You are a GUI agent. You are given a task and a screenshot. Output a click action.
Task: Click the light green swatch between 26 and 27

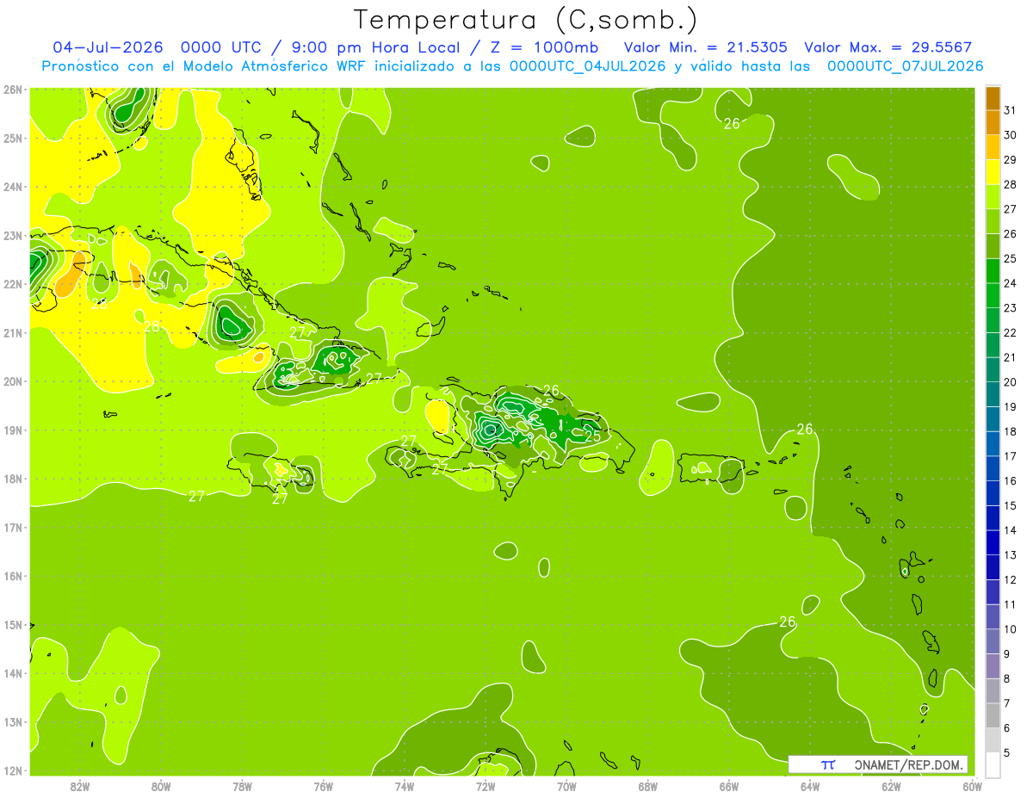click(x=993, y=221)
